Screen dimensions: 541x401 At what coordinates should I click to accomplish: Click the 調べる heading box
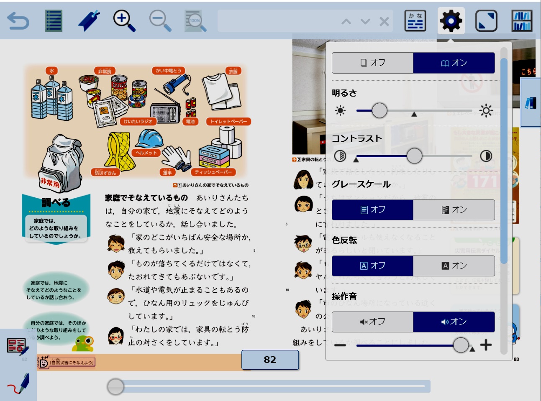point(56,219)
